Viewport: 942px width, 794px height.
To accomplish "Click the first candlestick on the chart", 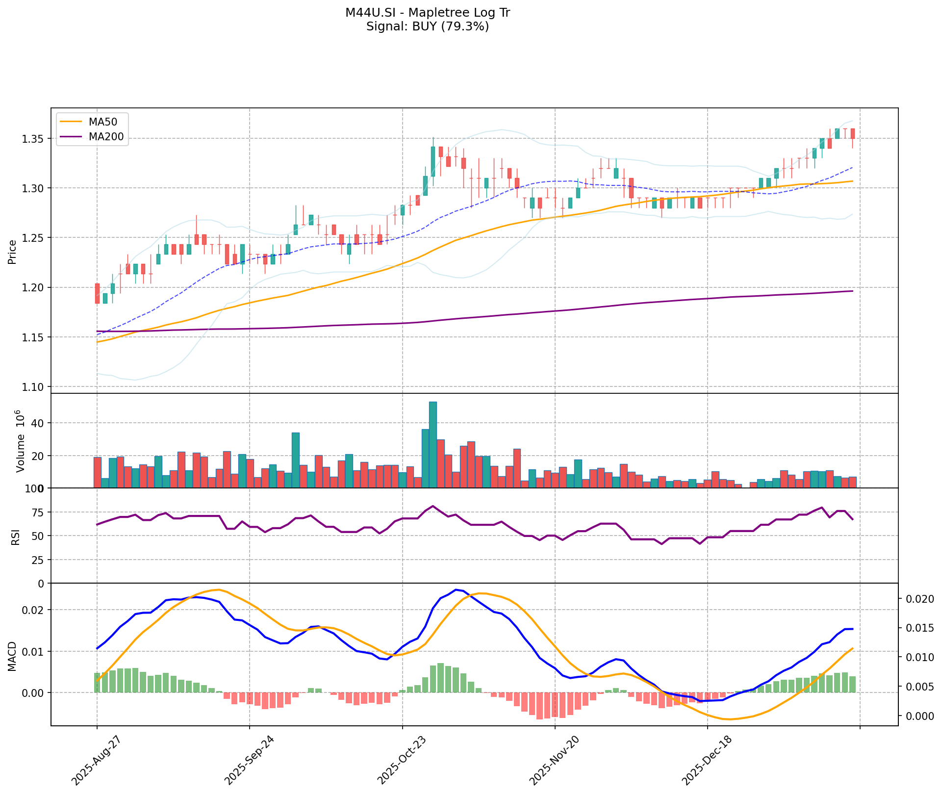I will point(97,293).
